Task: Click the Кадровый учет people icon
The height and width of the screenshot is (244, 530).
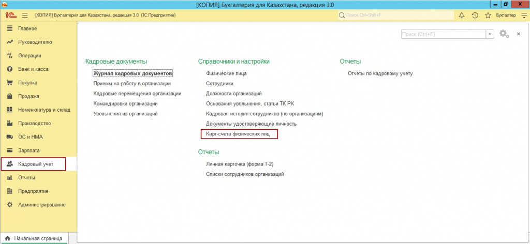Action: (x=9, y=164)
